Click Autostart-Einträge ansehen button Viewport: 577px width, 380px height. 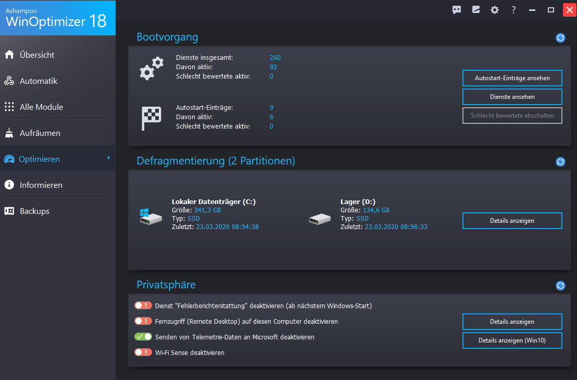512,78
